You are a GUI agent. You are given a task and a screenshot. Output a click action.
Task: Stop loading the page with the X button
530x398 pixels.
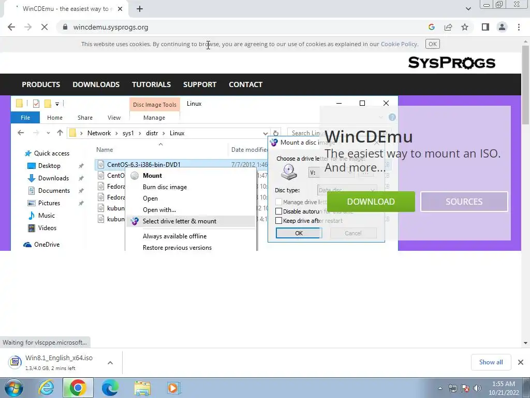pos(45,27)
